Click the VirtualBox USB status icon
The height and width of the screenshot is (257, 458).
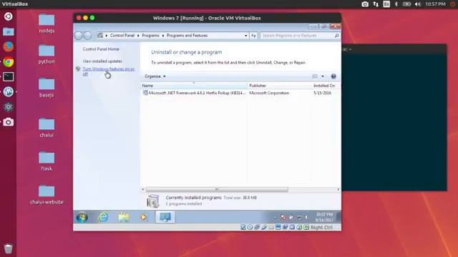(264, 227)
